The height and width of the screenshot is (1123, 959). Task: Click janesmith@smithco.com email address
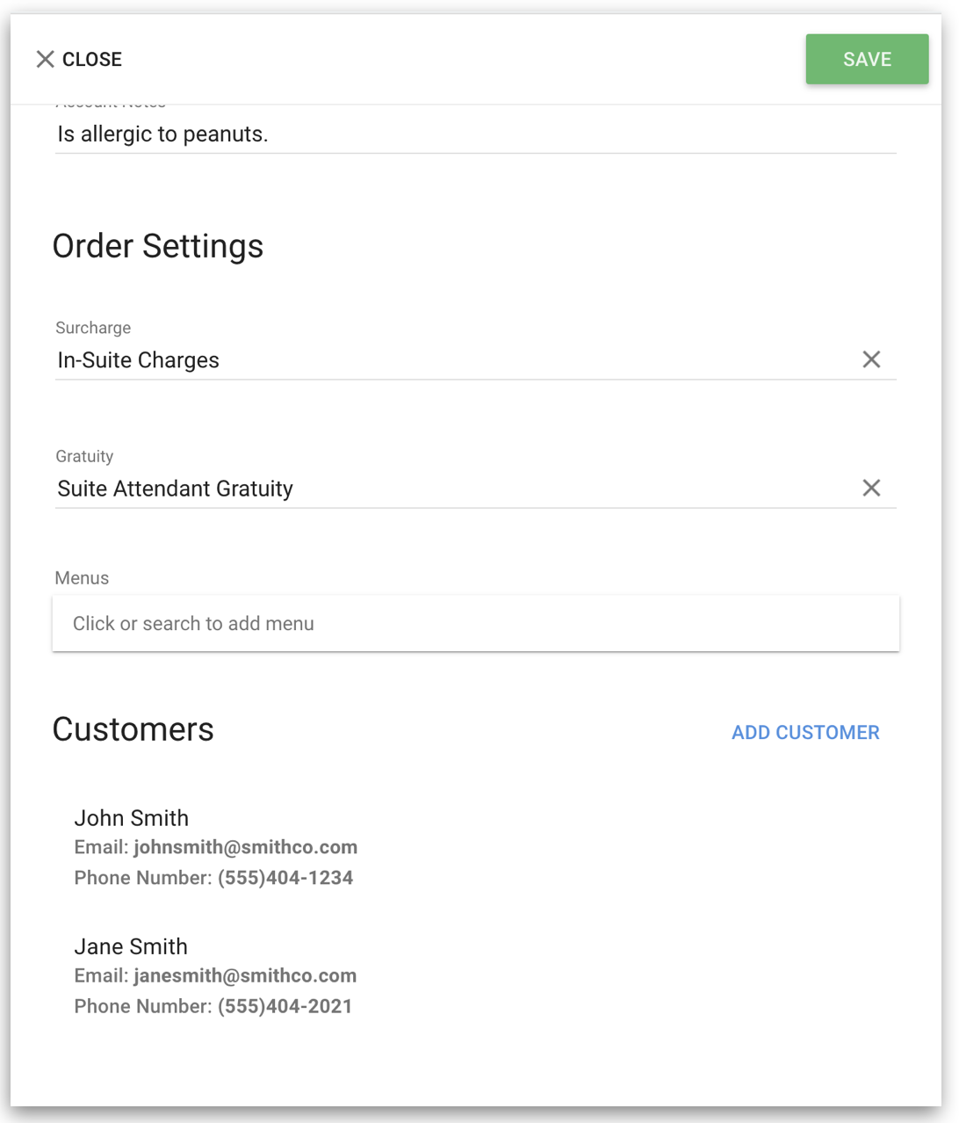tap(245, 975)
